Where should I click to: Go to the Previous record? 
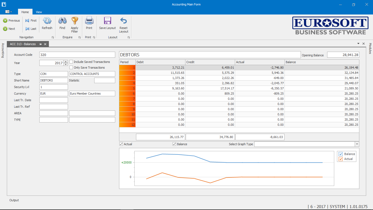tap(11, 21)
